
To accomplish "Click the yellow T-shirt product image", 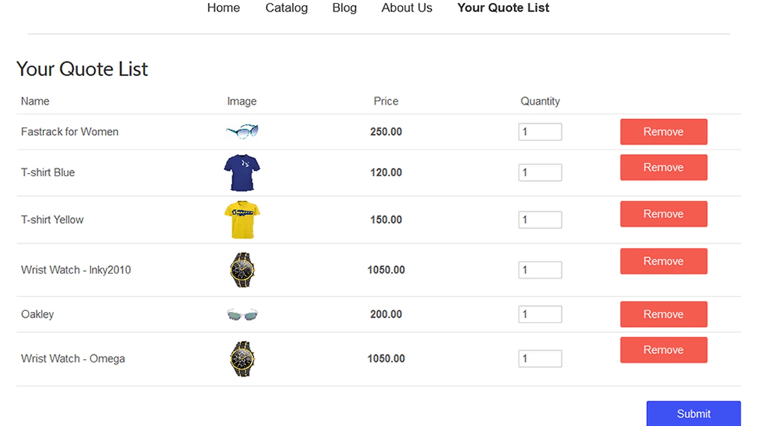I will pos(242,220).
